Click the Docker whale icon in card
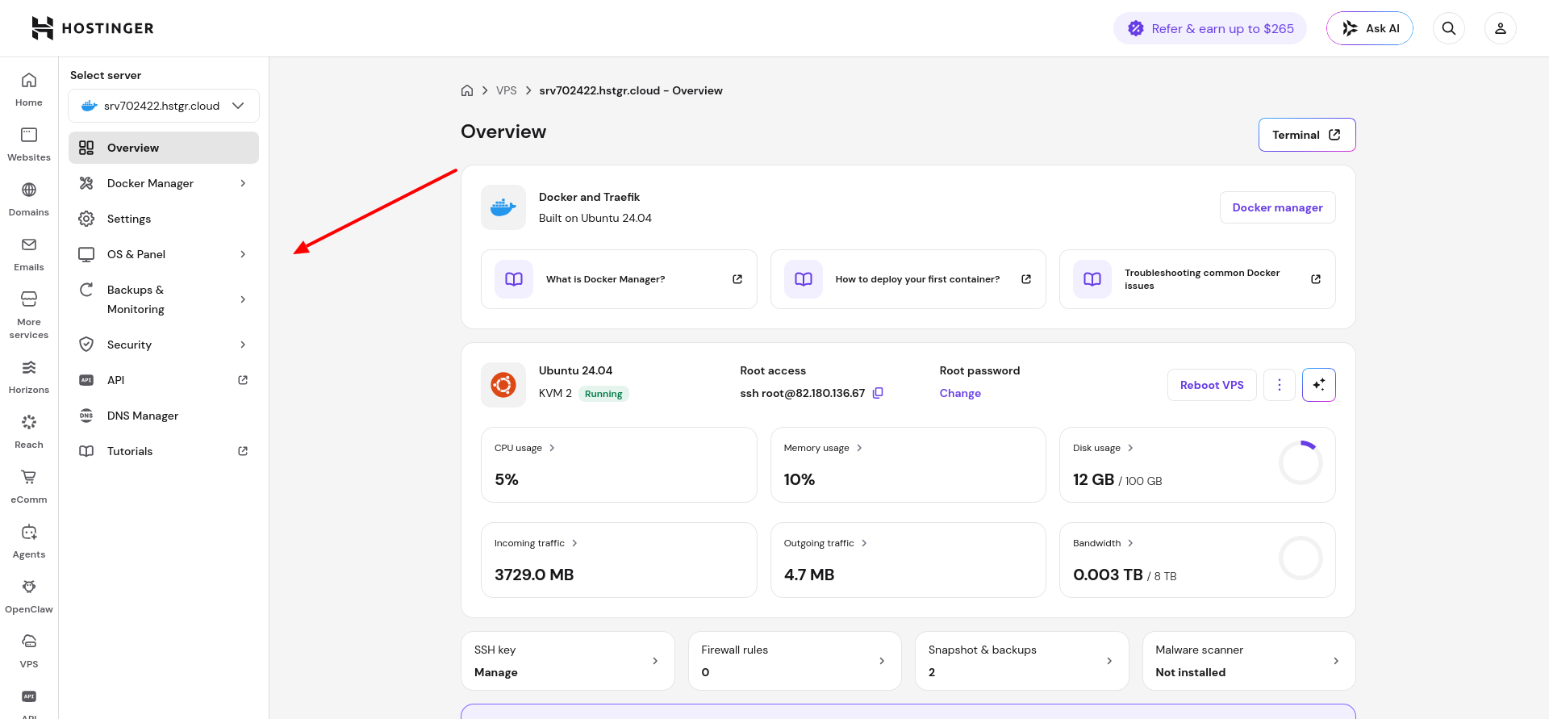 coord(503,207)
